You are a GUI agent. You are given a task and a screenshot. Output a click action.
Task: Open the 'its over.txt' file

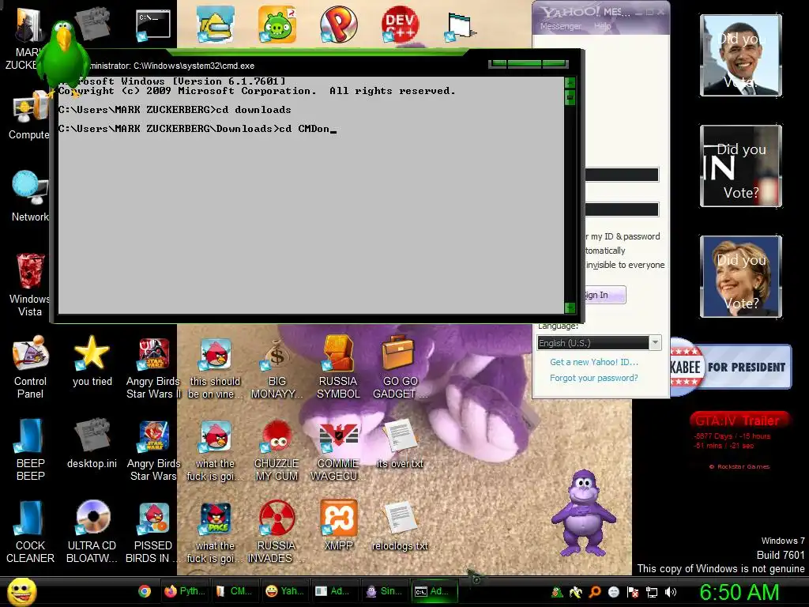(400, 443)
